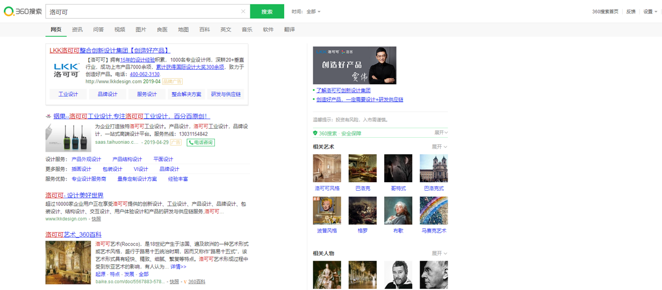Switch to the 音乐 tab
Image resolution: width=662 pixels, height=290 pixels.
click(x=247, y=29)
